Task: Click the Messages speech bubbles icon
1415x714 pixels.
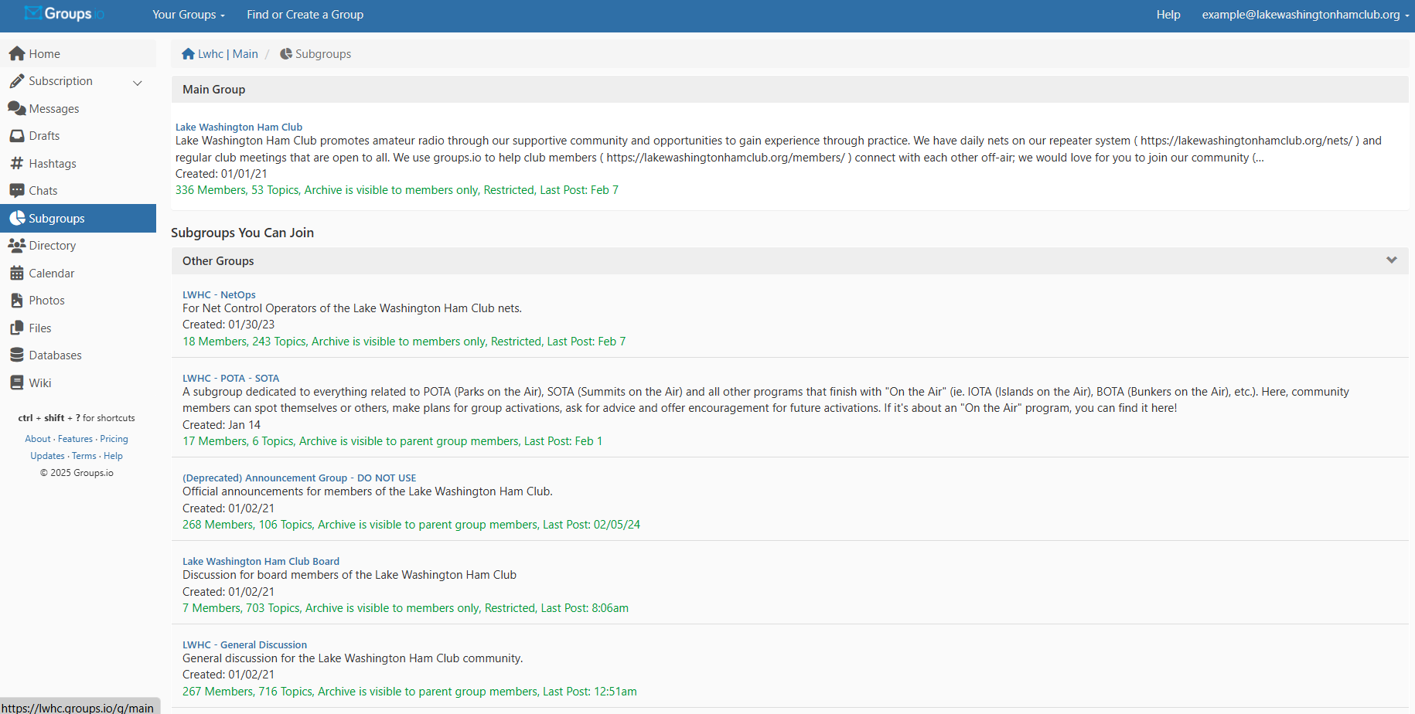Action: point(17,109)
